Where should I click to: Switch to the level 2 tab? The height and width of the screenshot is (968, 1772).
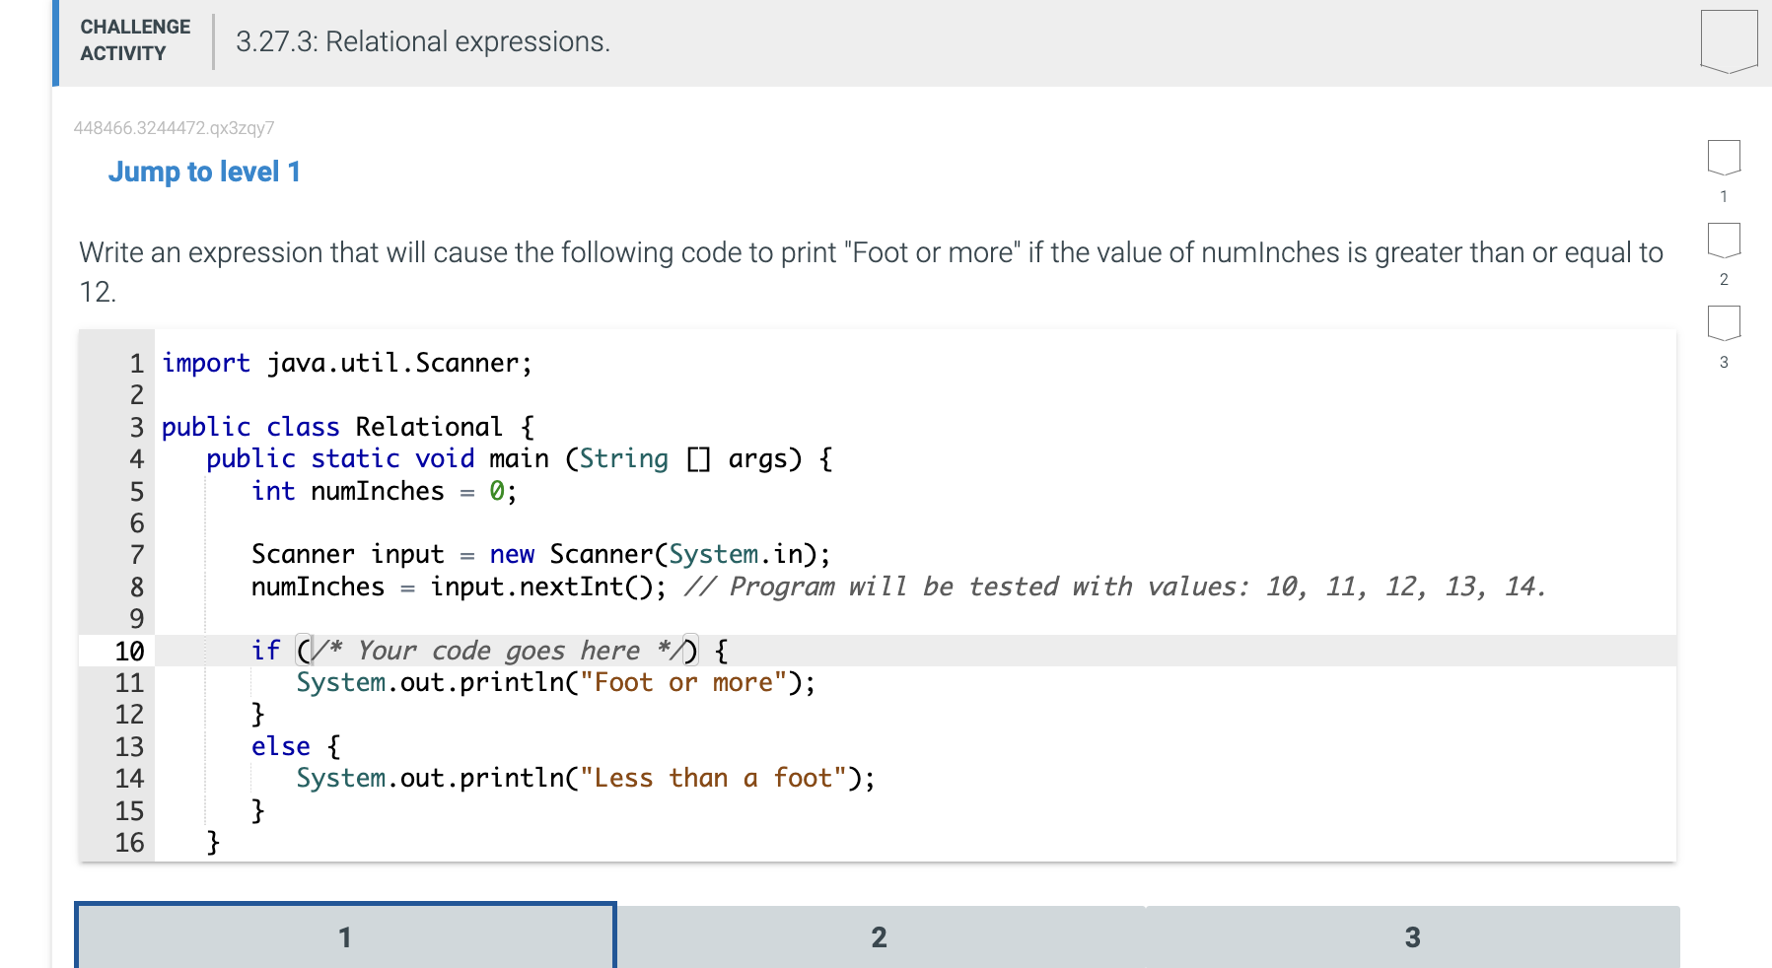click(878, 937)
